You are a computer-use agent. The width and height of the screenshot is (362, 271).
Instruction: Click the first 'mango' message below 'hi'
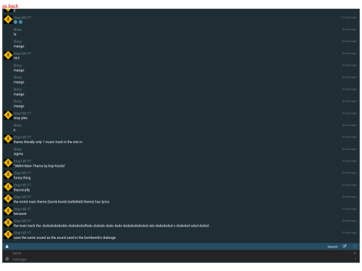(19, 46)
